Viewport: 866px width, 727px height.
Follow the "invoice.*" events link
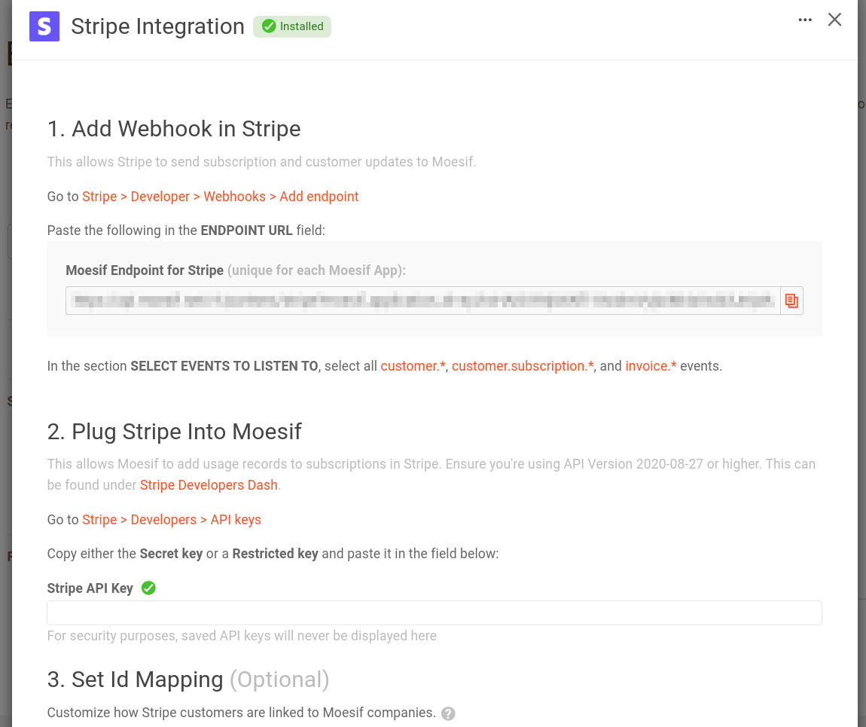click(x=650, y=365)
